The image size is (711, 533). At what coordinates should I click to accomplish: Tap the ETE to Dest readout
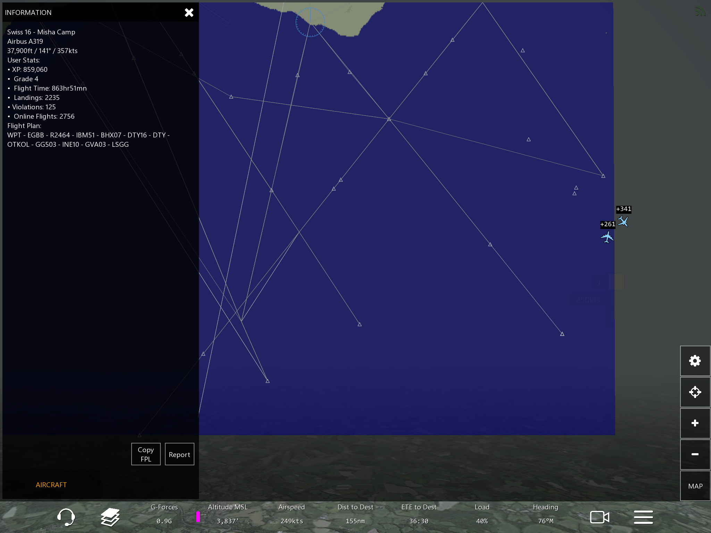(419, 514)
